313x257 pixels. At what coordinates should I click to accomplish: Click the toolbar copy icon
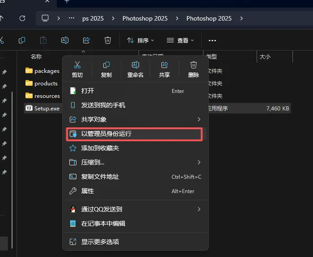tap(22, 40)
